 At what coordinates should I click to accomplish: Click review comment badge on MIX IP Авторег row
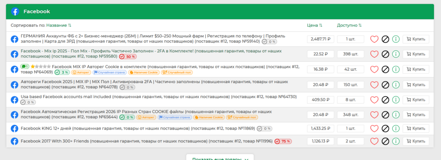coord(25,66)
